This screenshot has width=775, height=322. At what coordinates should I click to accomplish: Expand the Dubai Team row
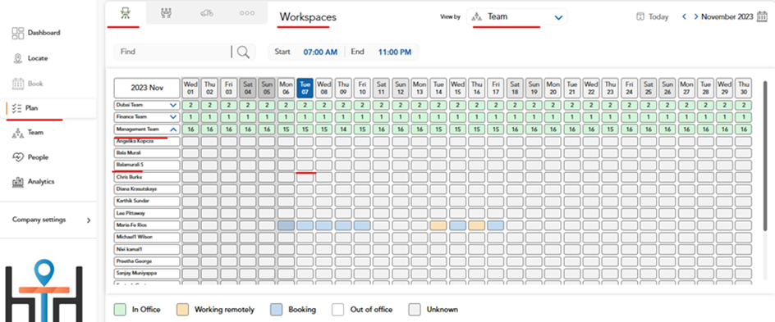click(x=173, y=105)
